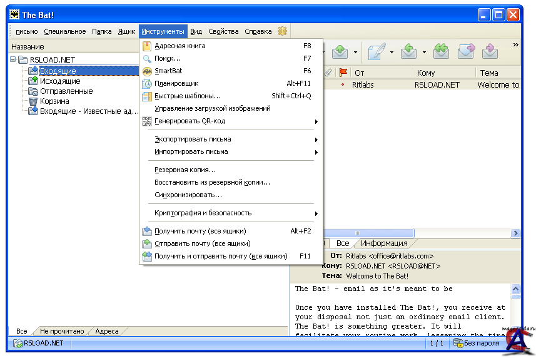Sort messages by the red flag column
Viewport: 536px width, 358px height.
(x=342, y=73)
